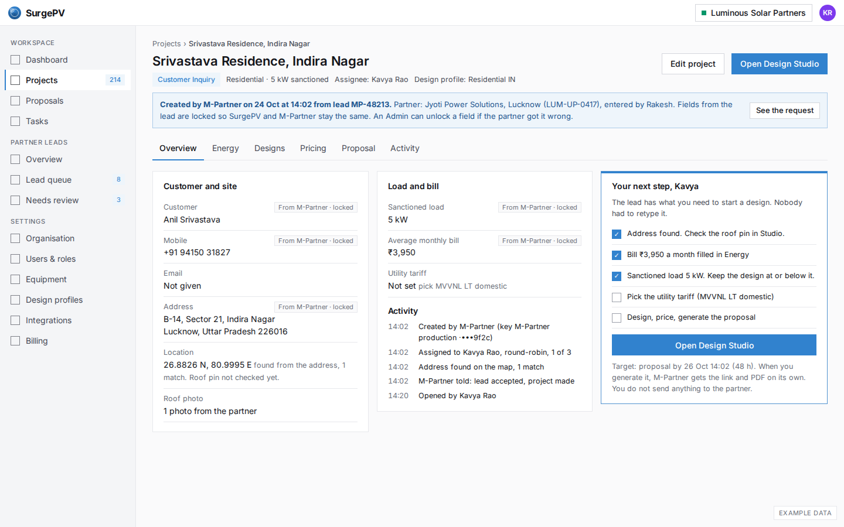Click the Customer Inquiry status tag
The height and width of the screenshot is (527, 844).
(x=186, y=80)
